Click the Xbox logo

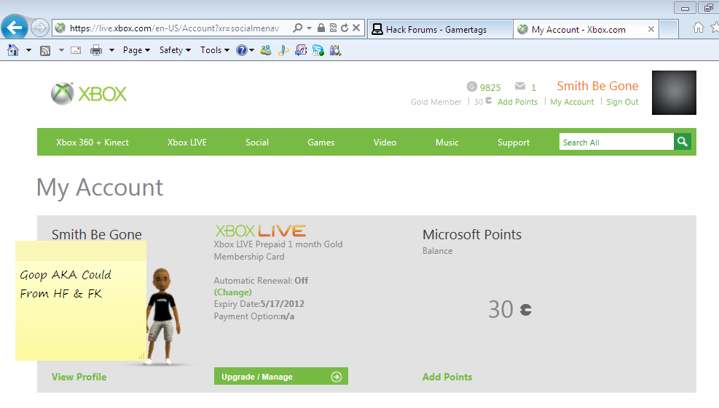point(88,94)
